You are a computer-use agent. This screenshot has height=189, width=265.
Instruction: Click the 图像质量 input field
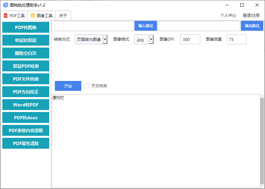point(236,39)
